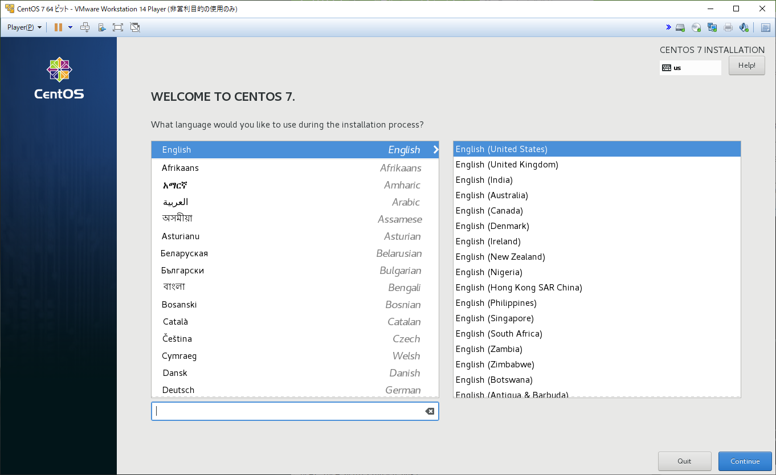
Task: Quit the CentOS installer
Action: [x=684, y=461]
